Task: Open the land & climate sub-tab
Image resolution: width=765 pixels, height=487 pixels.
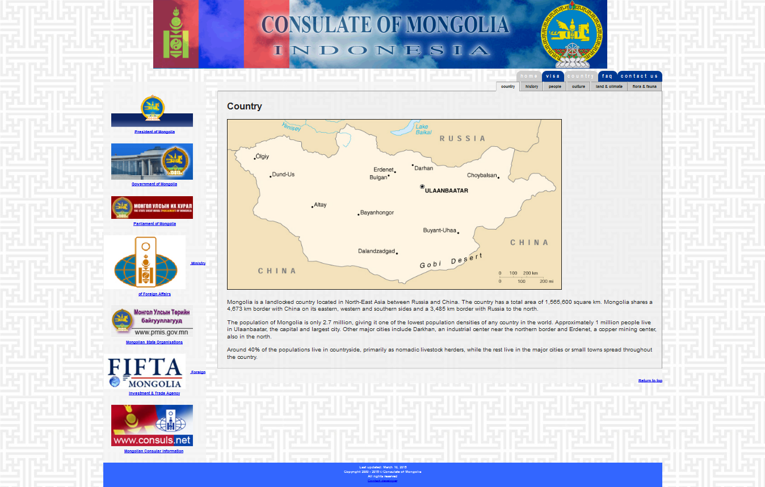Action: coord(609,87)
